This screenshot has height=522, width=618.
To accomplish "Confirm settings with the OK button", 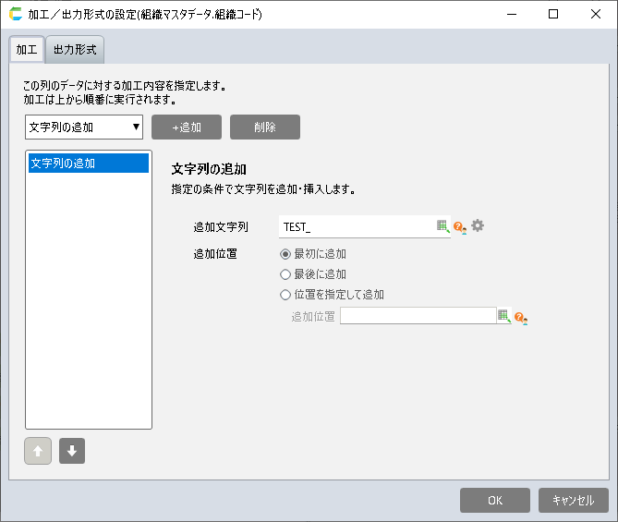I will click(x=494, y=500).
